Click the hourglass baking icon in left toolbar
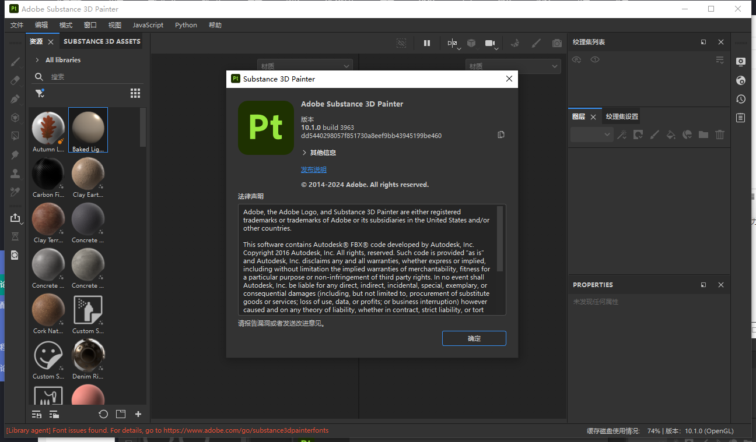Screen dimensions: 756x442 point(16,236)
